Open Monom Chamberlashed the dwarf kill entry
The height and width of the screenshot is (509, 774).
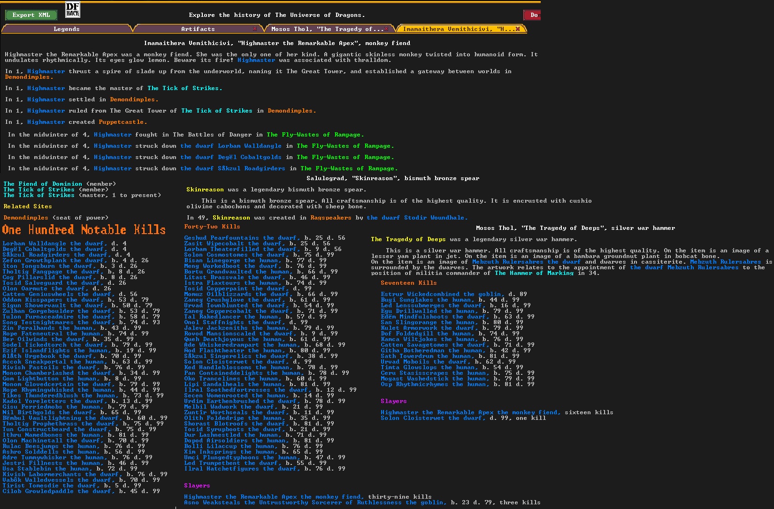(x=81, y=373)
